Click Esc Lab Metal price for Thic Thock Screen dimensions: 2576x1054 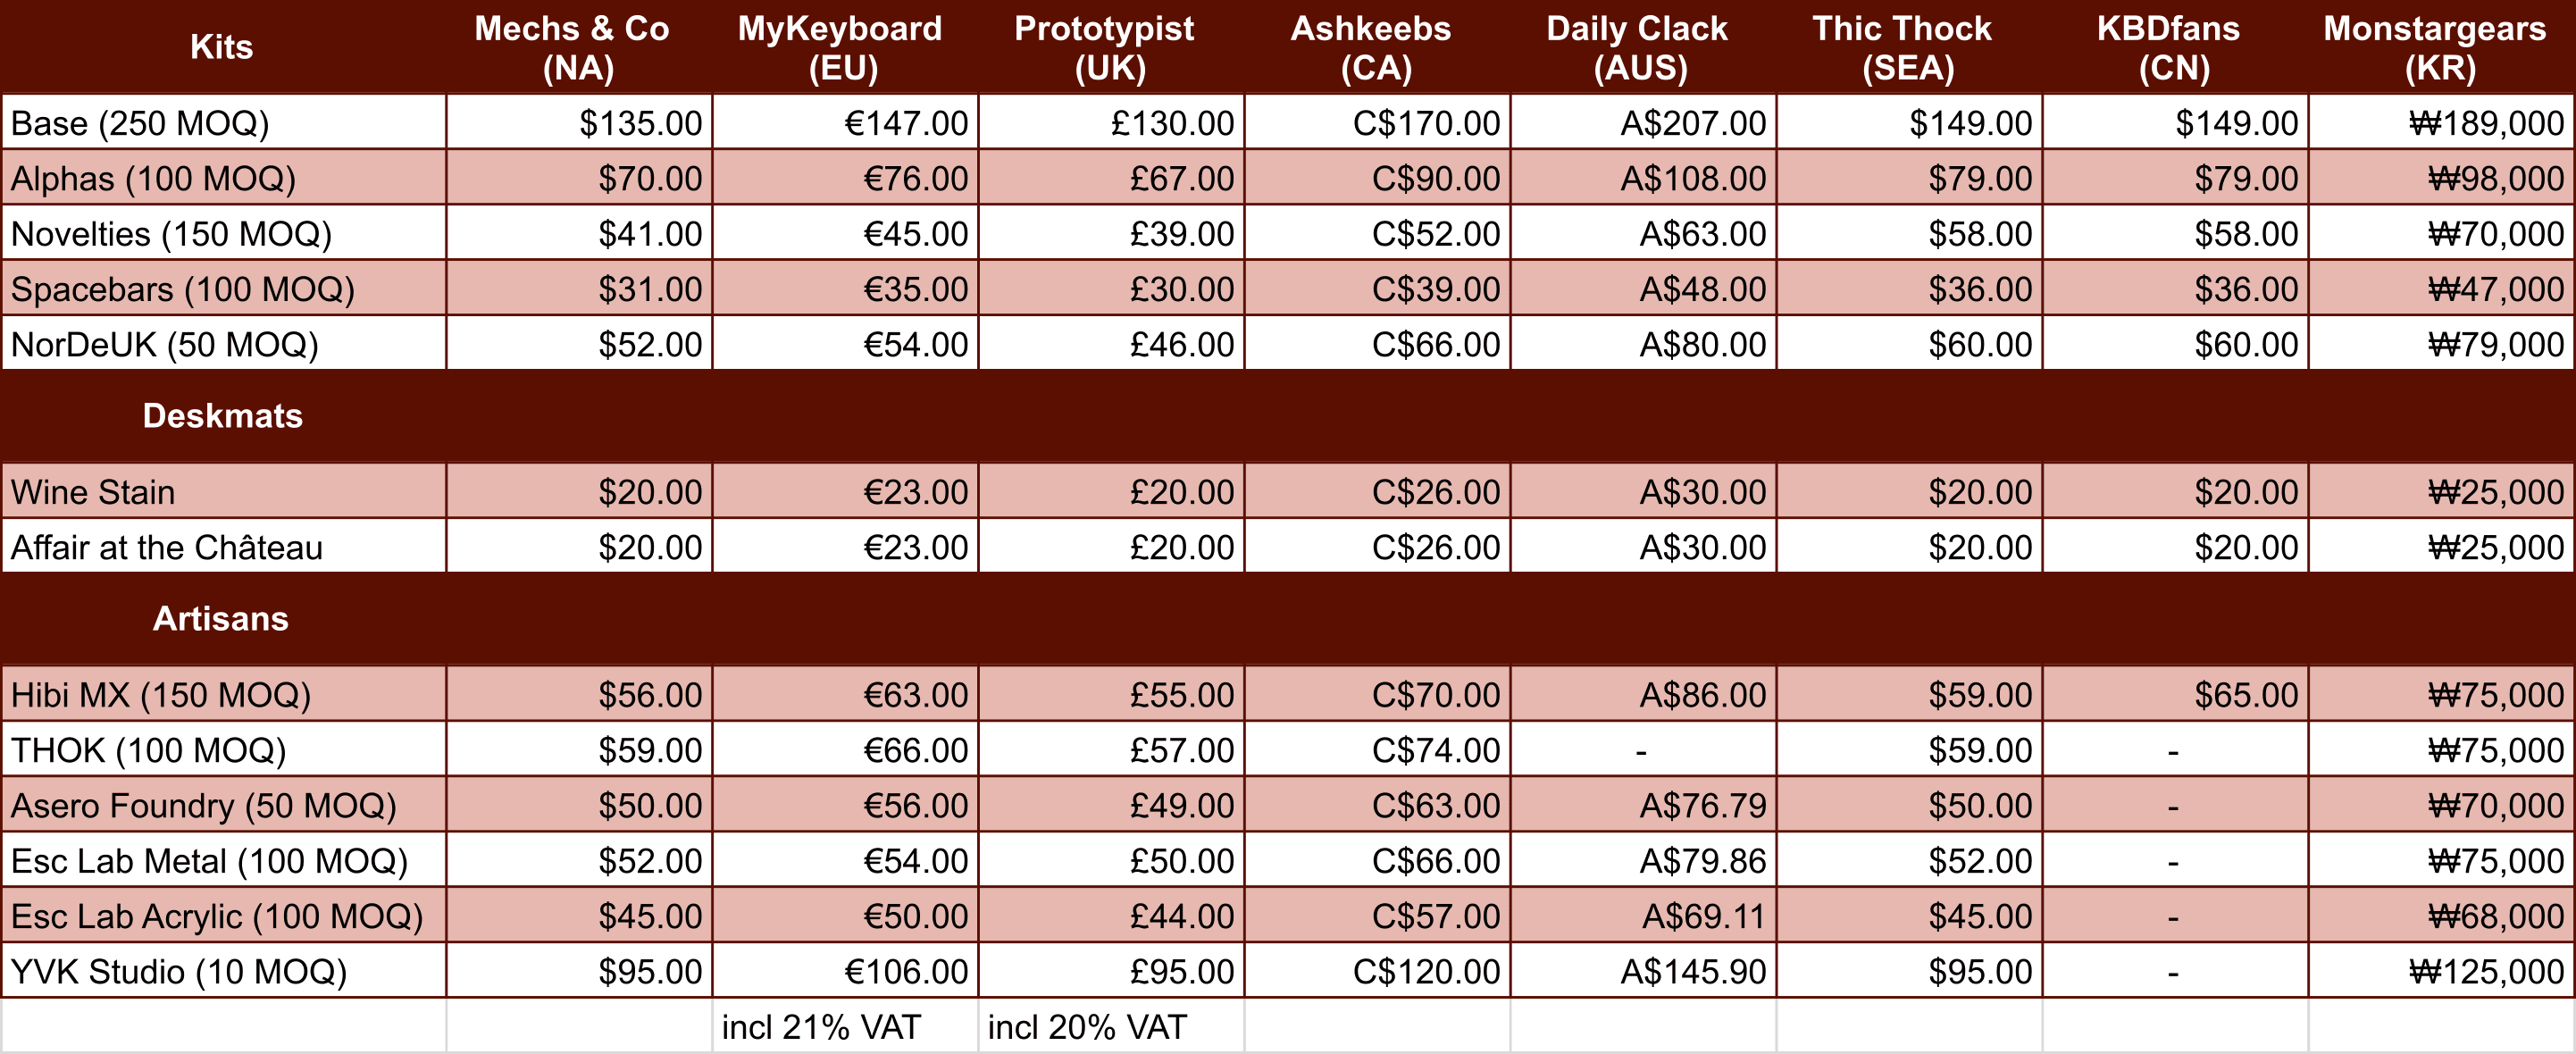pyautogui.click(x=1979, y=861)
